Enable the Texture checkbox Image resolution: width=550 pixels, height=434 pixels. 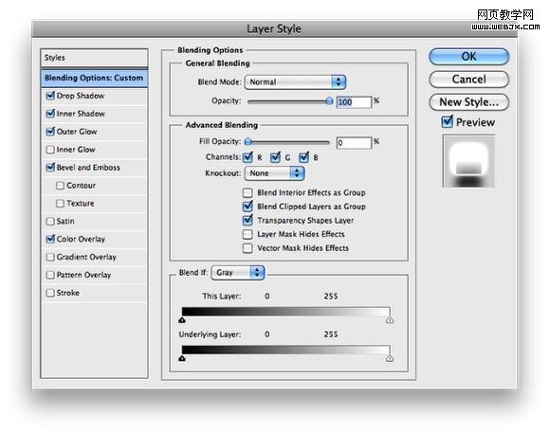(x=61, y=204)
